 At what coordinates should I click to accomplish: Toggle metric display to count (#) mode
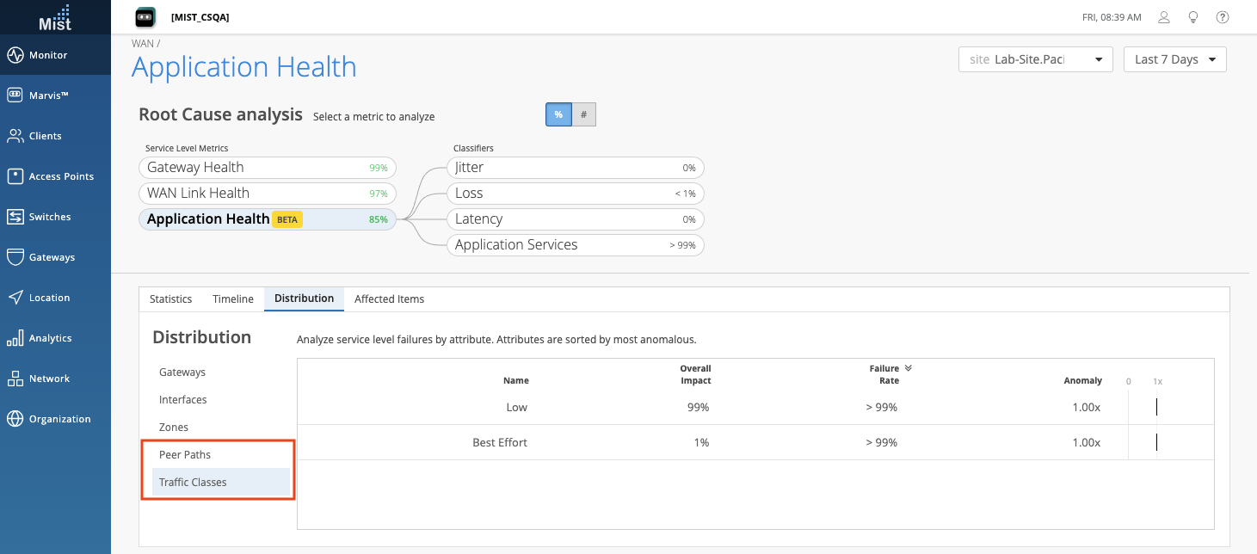coord(584,114)
